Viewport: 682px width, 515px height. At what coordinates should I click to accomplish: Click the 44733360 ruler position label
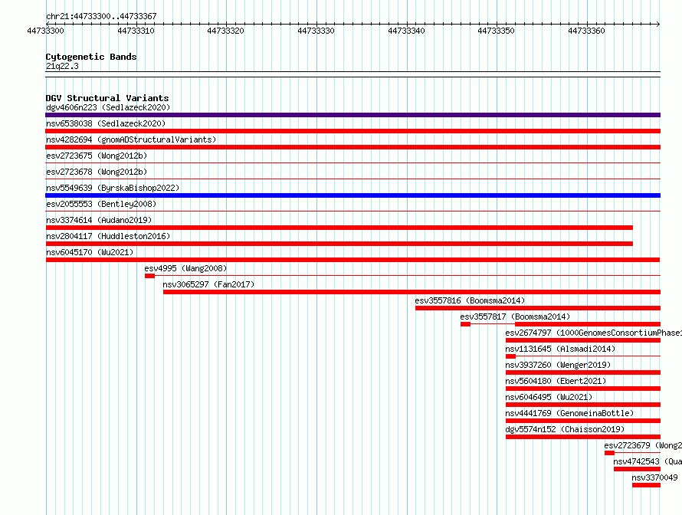(586, 31)
